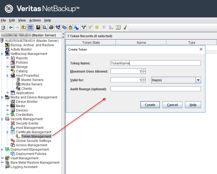This screenshot has width=217, height=174.
Task: Click the Filter funnel toolbar icon
Action: pyautogui.click(x=84, y=27)
